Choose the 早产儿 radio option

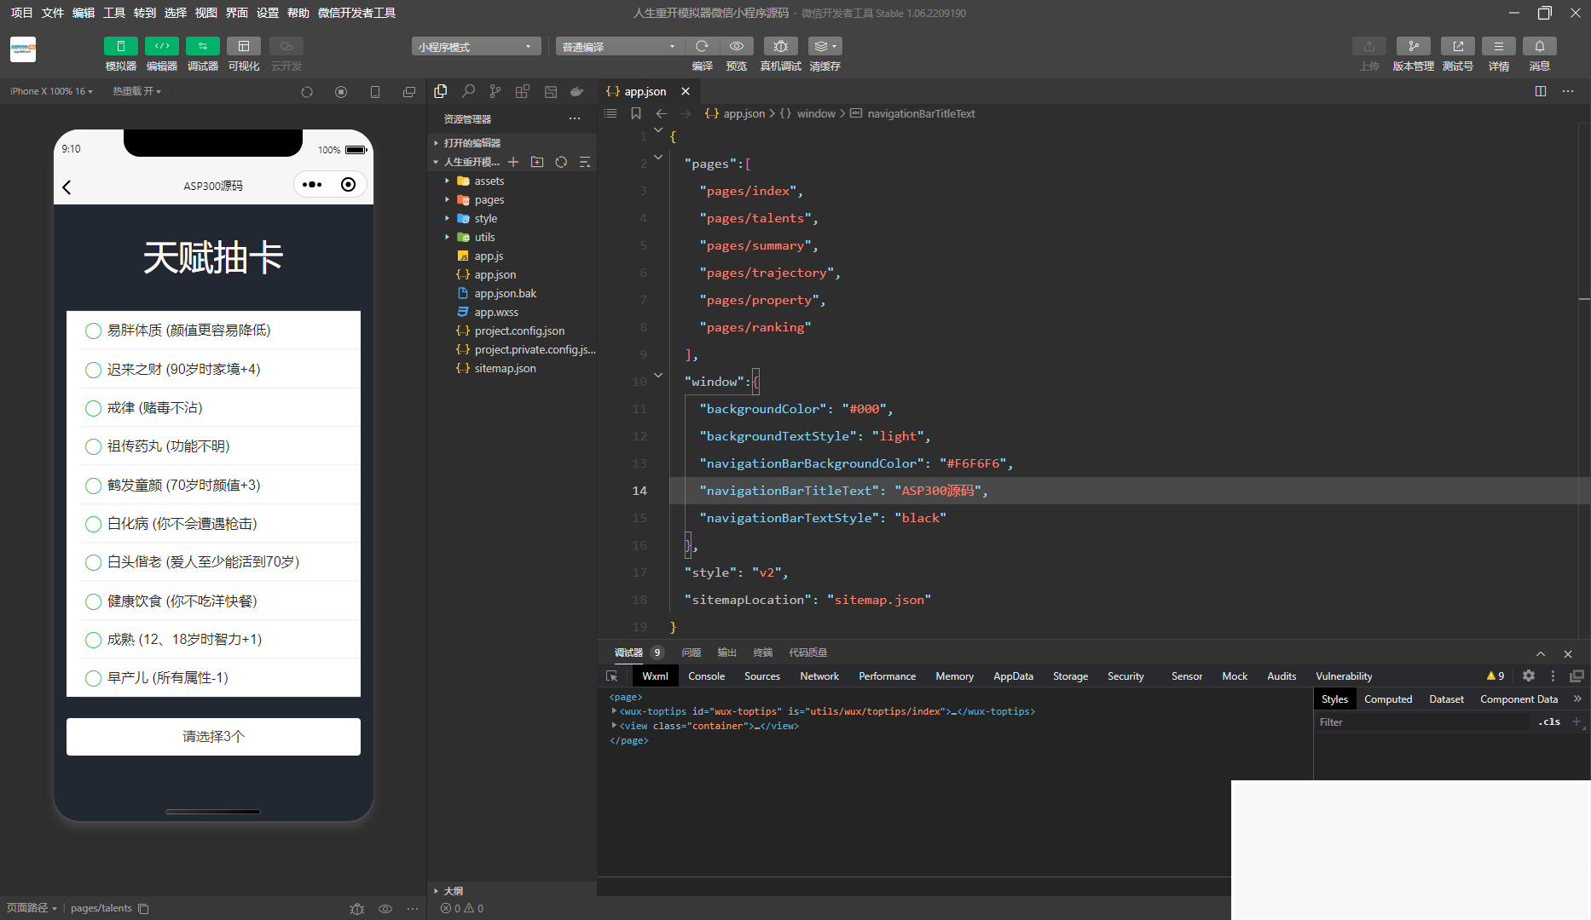pos(94,678)
